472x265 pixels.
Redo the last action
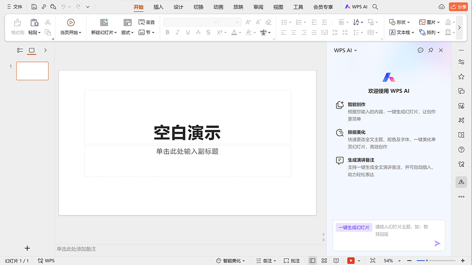tap(78, 7)
